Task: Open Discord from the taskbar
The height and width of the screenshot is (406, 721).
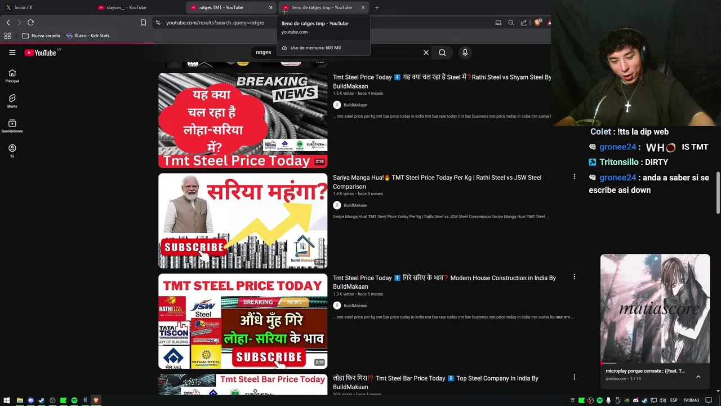Action: pos(31,400)
